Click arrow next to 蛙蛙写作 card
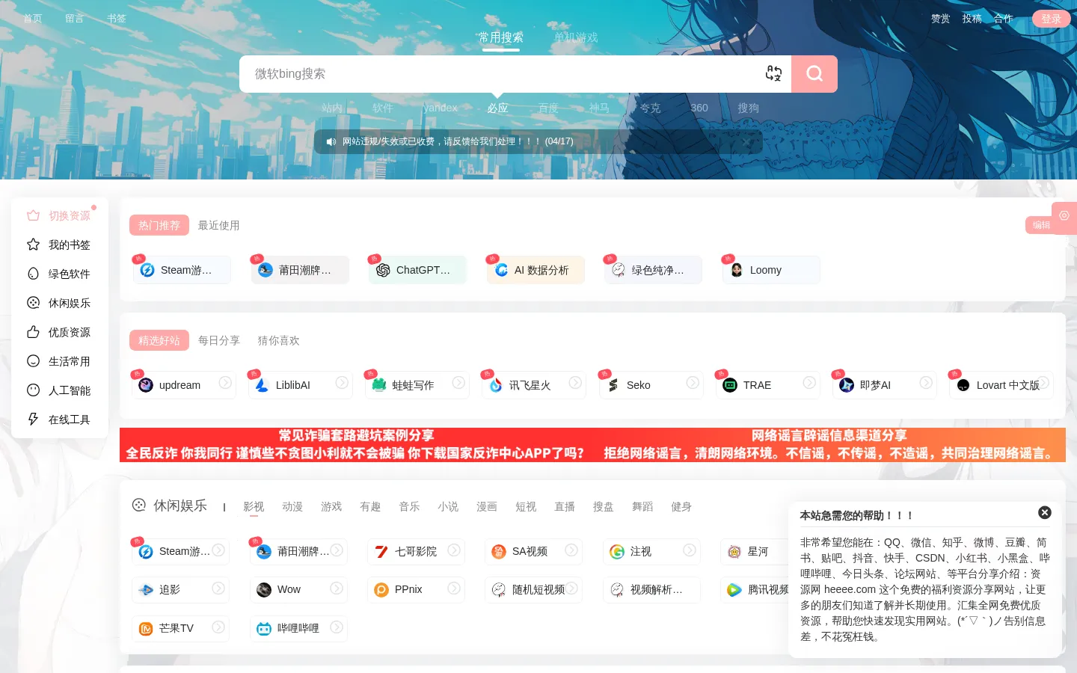The width and height of the screenshot is (1077, 673). (458, 382)
